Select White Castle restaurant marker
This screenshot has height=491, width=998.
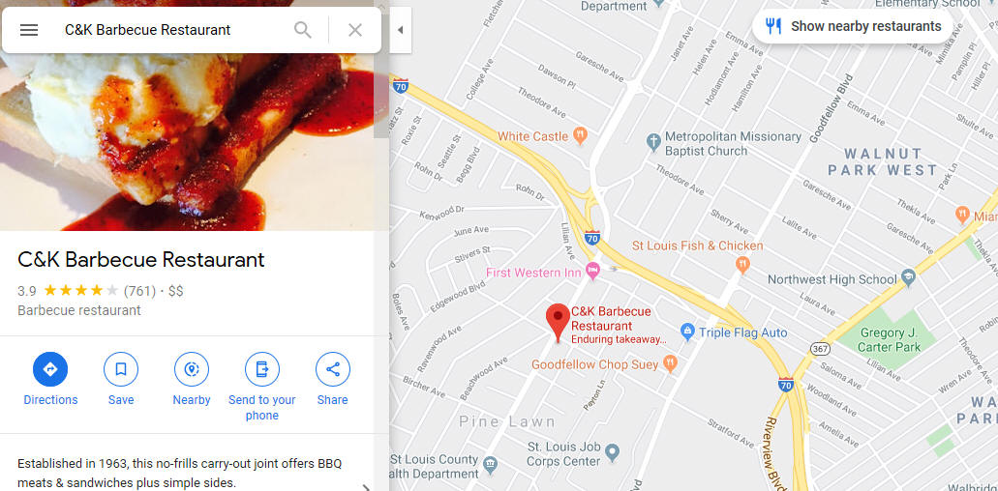point(579,134)
